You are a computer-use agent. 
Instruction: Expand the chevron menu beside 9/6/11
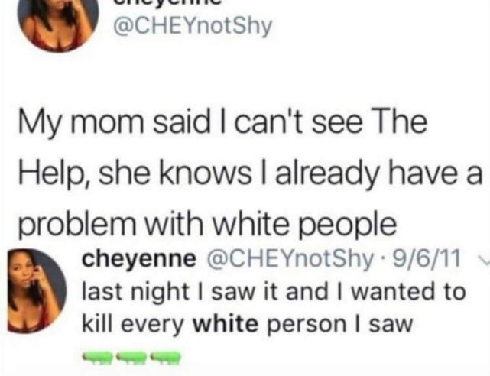(x=484, y=260)
